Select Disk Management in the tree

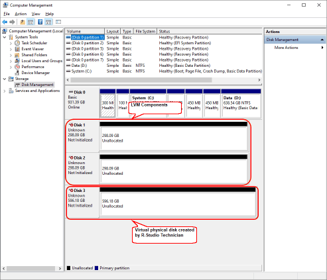(x=37, y=85)
